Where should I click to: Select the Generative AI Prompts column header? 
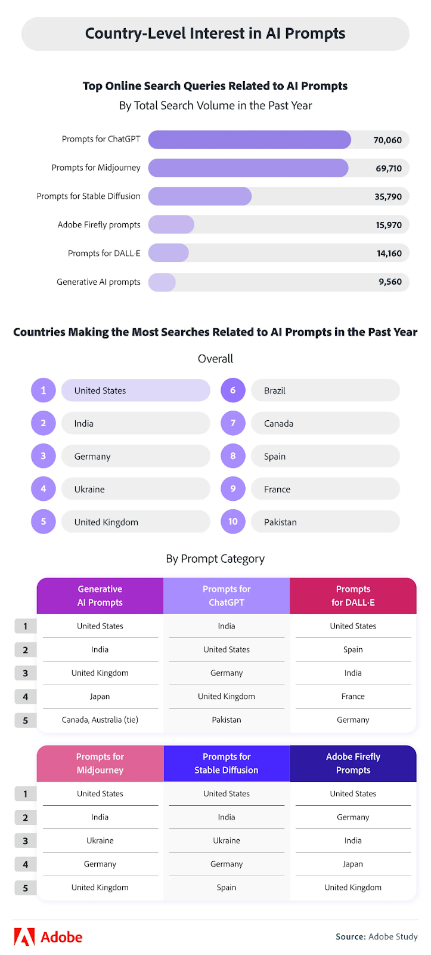coord(100,596)
